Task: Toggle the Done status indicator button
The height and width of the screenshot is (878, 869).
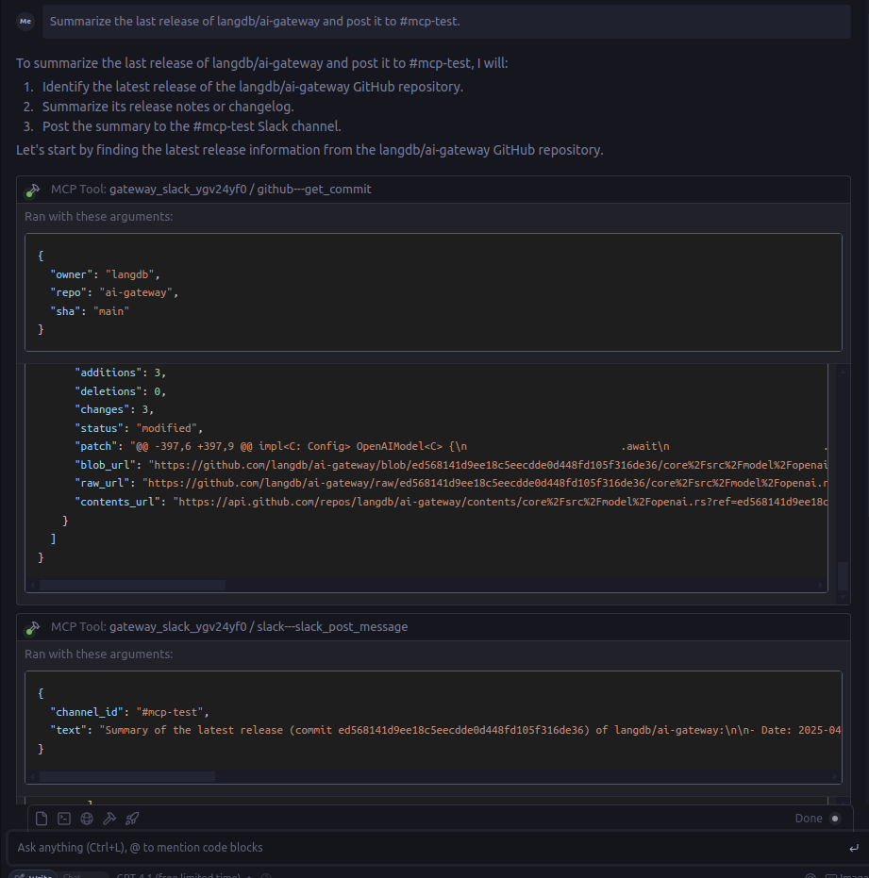Action: pos(834,819)
